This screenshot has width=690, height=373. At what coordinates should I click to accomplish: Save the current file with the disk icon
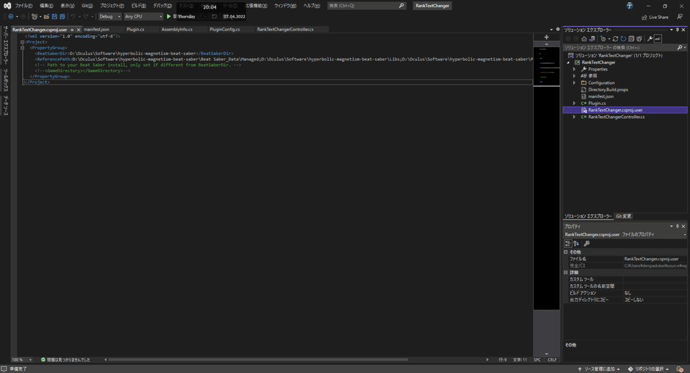point(54,17)
